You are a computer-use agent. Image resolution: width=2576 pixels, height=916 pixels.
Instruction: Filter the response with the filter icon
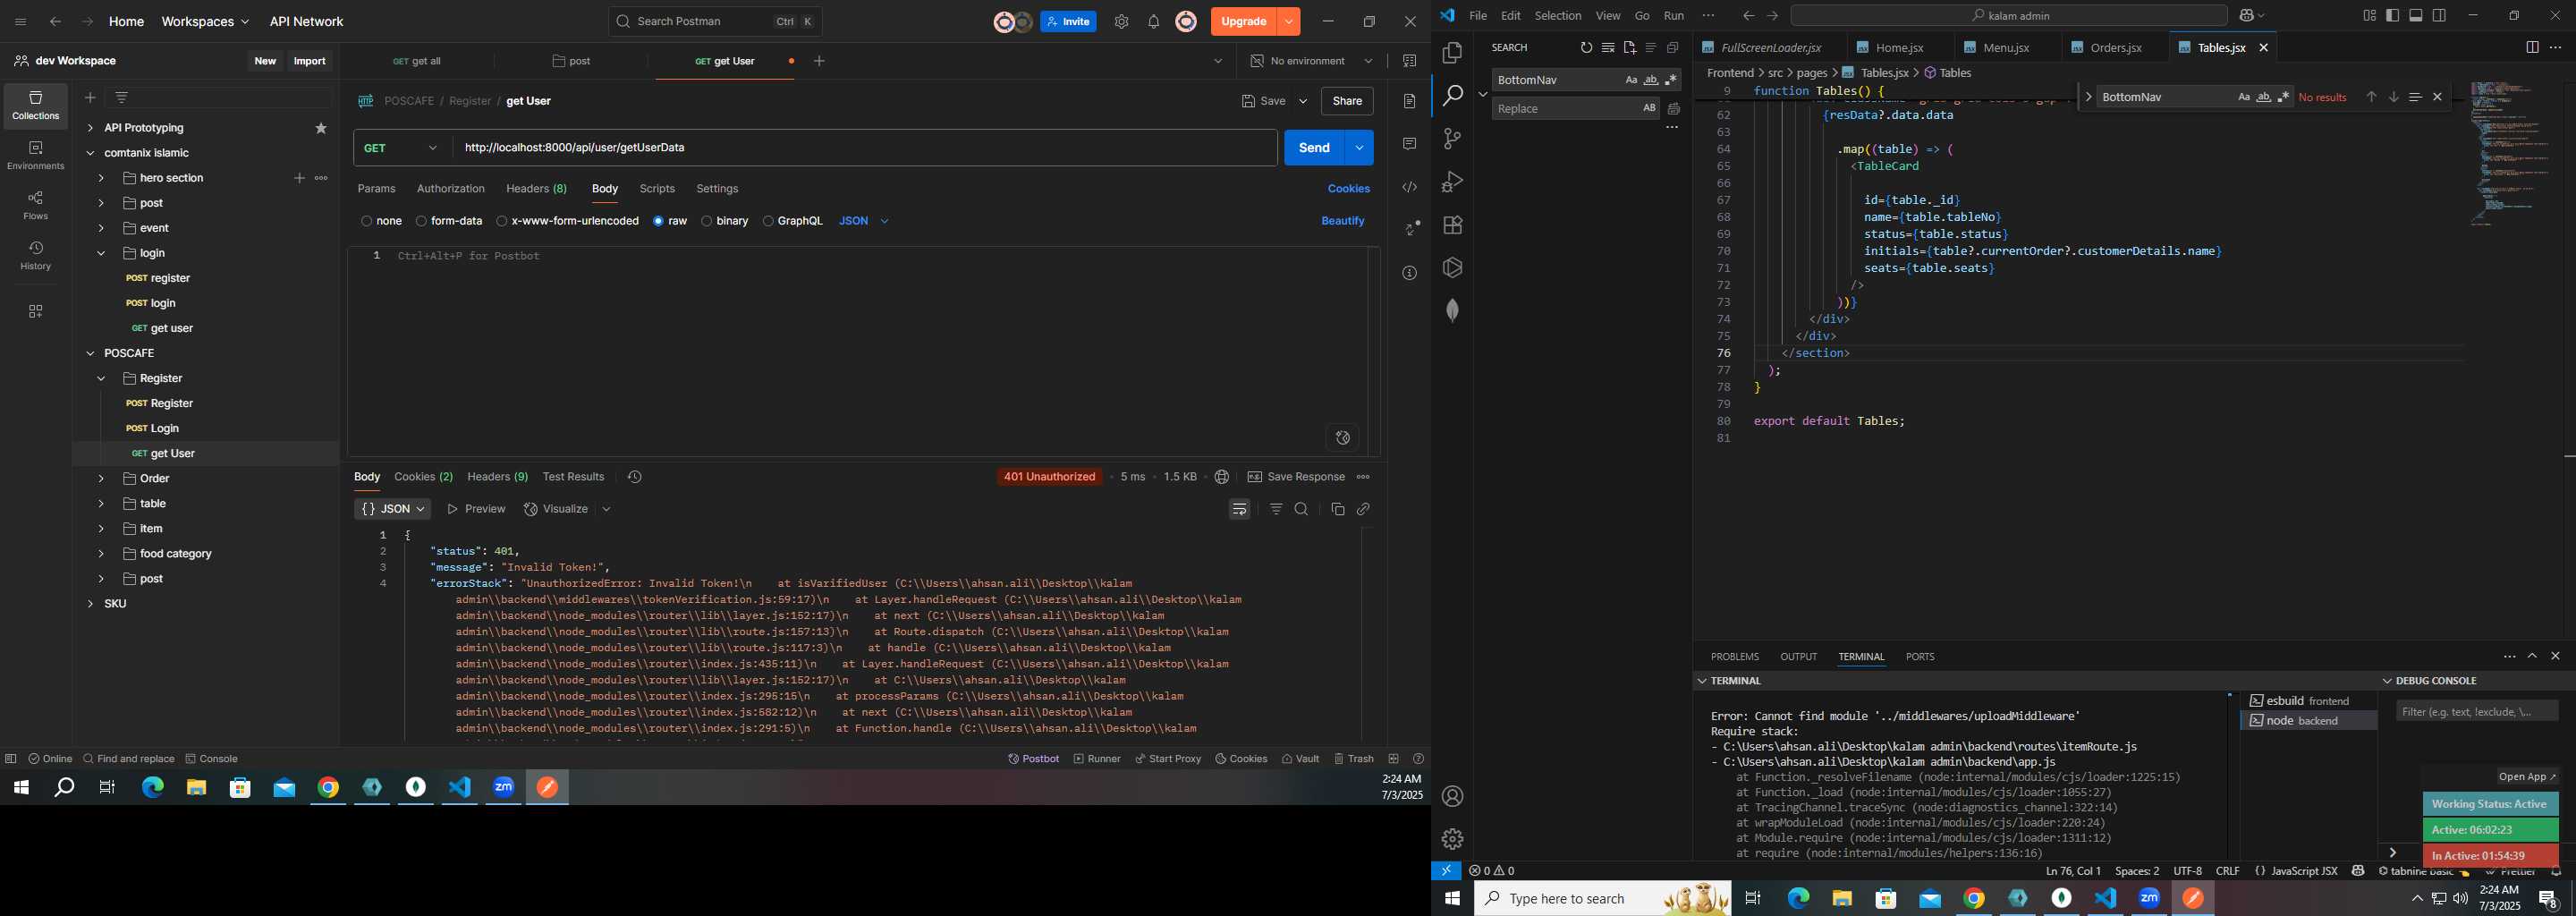tap(1276, 509)
